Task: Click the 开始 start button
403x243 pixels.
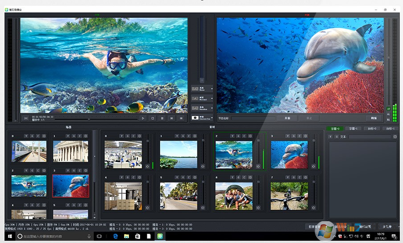Action: point(287,118)
